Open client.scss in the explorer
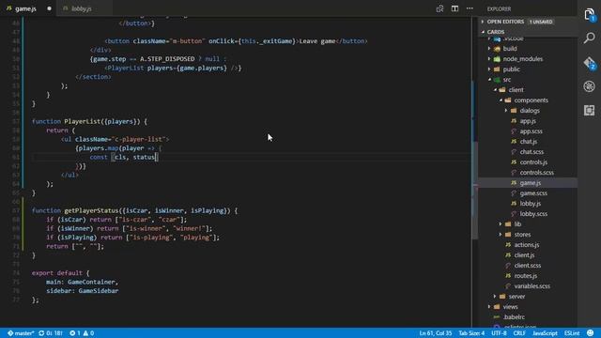The width and height of the screenshot is (601, 338). click(528, 266)
